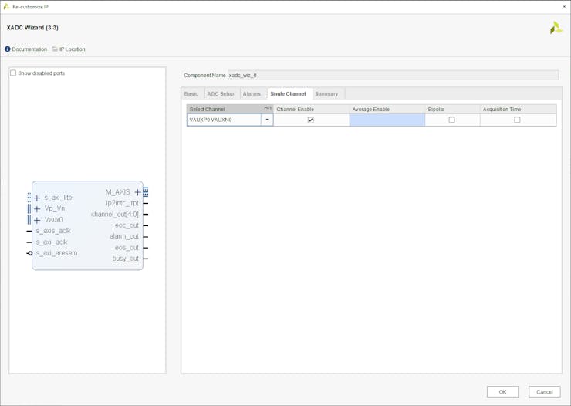This screenshot has width=571, height=406.
Task: Expand the s_axi_lite interface plus icon
Action: (x=37, y=198)
